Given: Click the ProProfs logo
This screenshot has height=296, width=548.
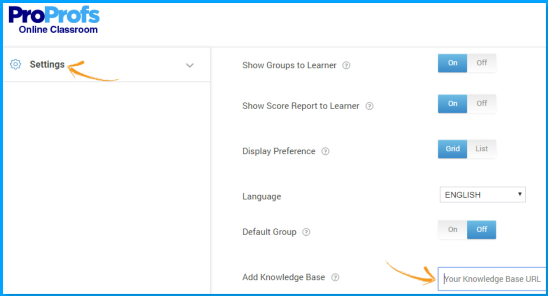Looking at the screenshot, I should click(53, 15).
